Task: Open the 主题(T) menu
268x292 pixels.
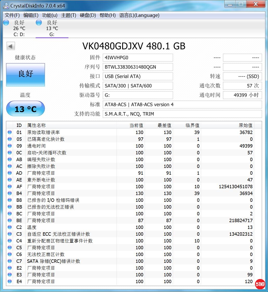Action: coord(69,15)
